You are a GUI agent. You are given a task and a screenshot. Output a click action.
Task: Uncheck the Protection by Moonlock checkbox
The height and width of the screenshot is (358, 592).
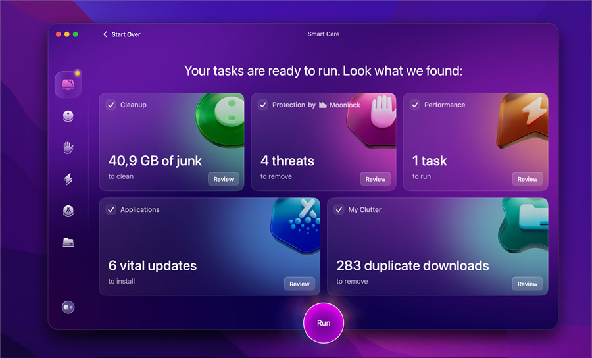coord(263,105)
